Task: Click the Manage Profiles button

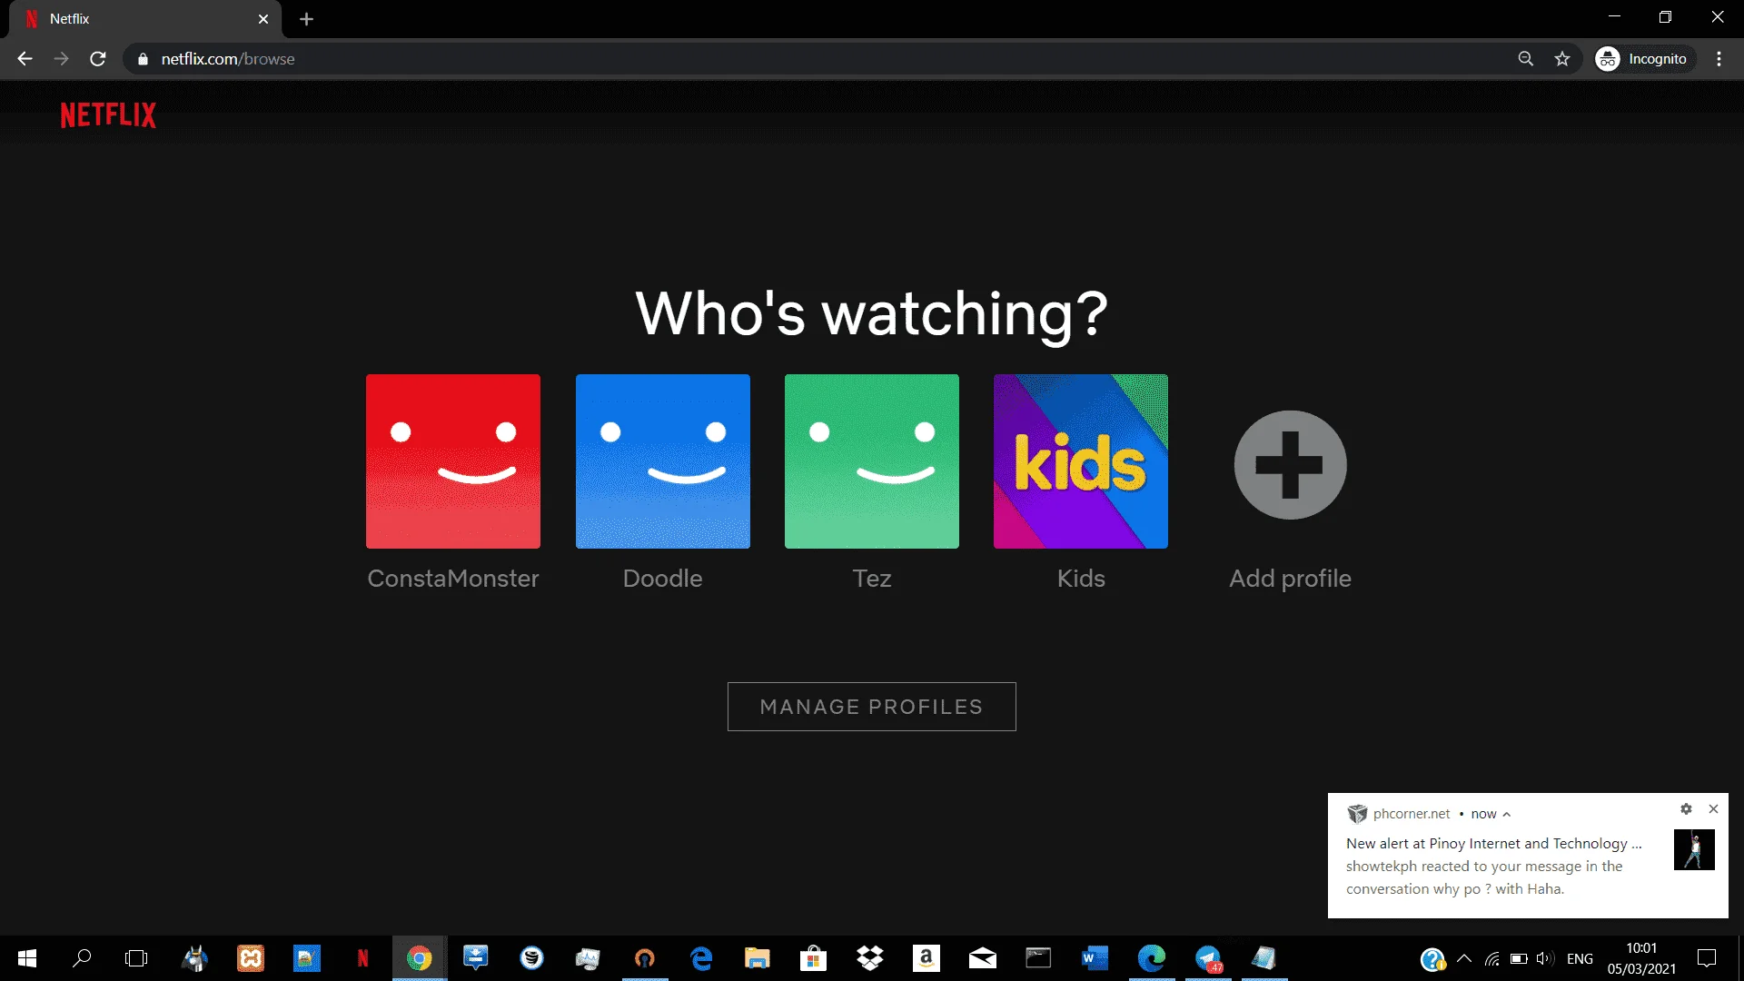Action: pos(872,707)
